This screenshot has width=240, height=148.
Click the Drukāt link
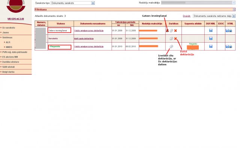[x=187, y=16]
